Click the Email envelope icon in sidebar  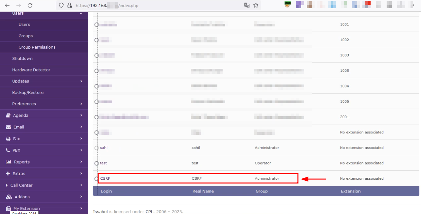[x=8, y=127]
